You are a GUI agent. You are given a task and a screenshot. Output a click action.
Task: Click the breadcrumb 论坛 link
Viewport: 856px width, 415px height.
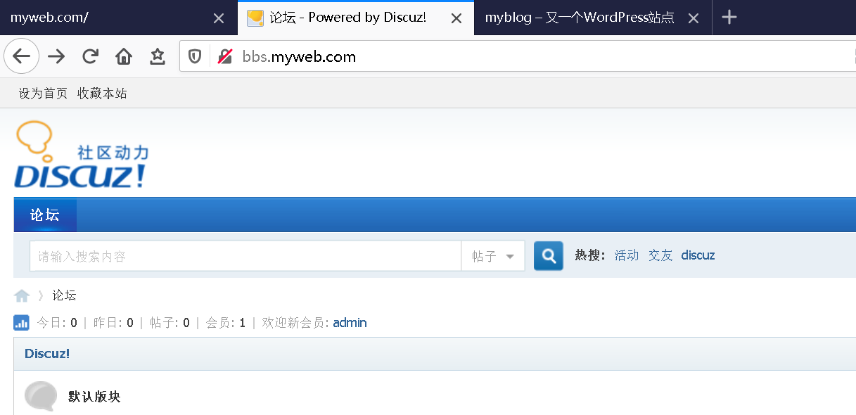pyautogui.click(x=64, y=295)
